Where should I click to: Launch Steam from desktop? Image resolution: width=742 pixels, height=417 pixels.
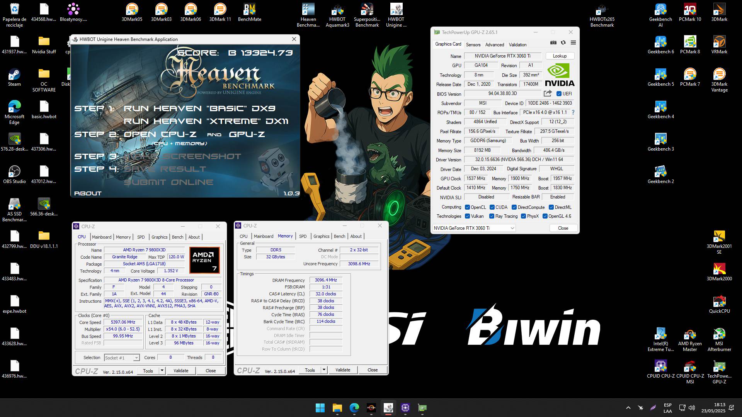click(14, 77)
